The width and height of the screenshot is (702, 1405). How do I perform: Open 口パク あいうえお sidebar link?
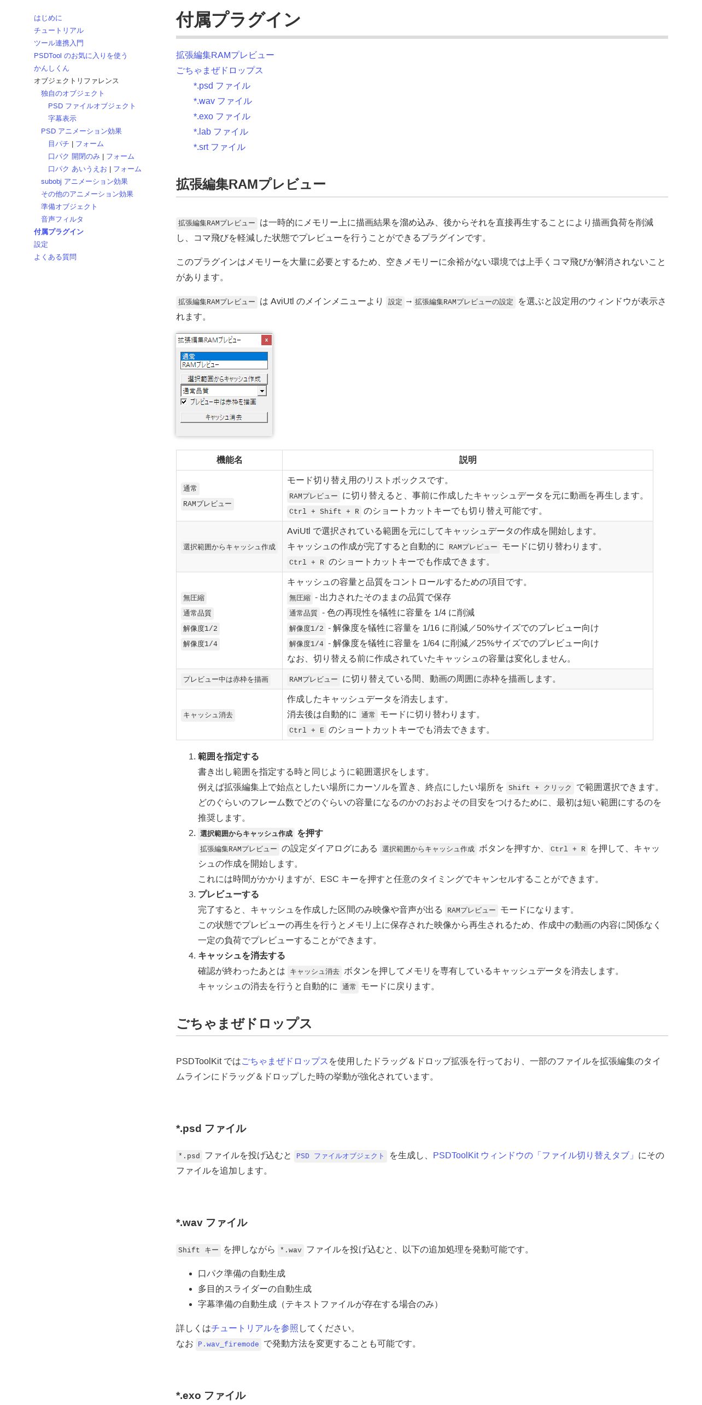[78, 169]
